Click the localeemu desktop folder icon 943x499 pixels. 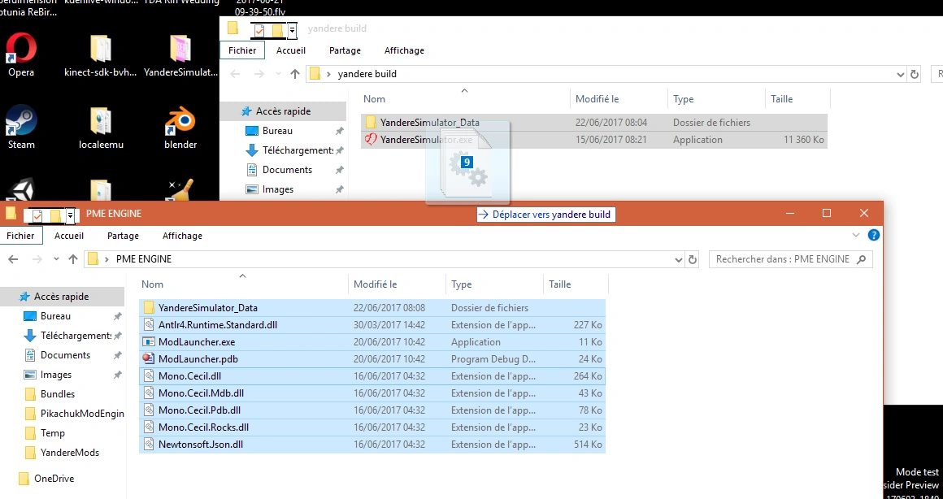[x=101, y=121]
